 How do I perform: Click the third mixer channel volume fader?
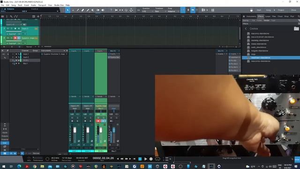(x=101, y=131)
